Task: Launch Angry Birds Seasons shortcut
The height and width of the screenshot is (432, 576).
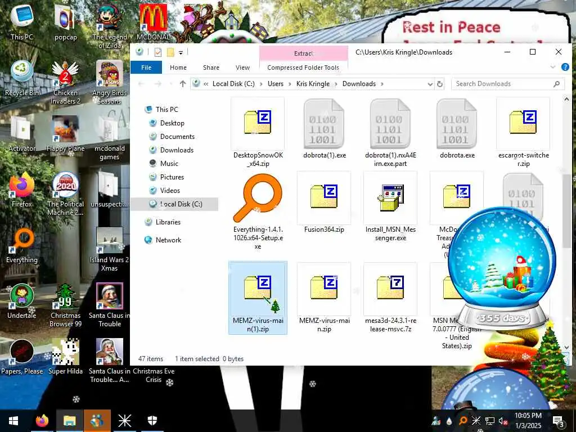Action: click(x=110, y=82)
